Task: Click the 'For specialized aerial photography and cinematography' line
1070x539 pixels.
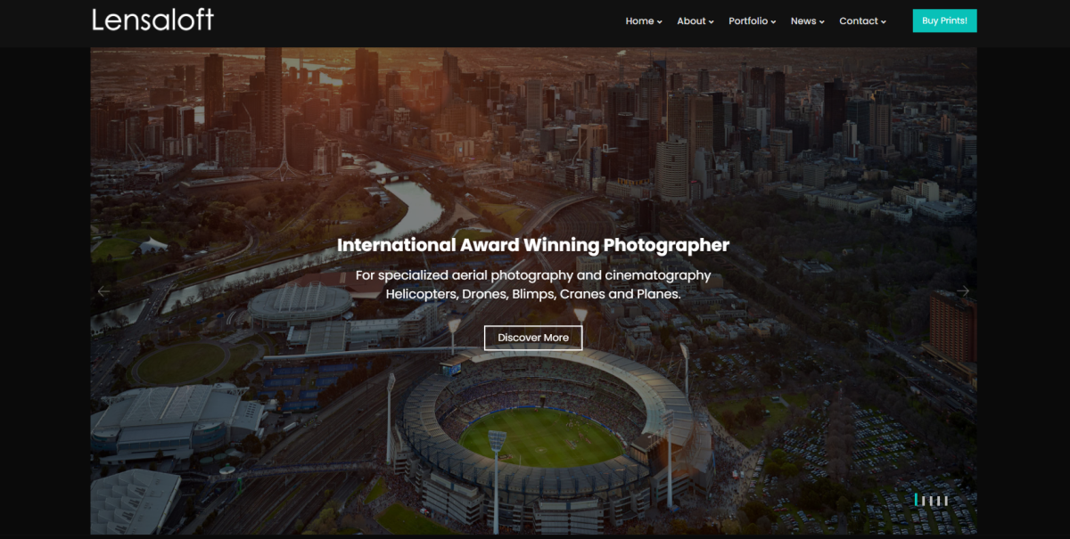Action: click(533, 275)
